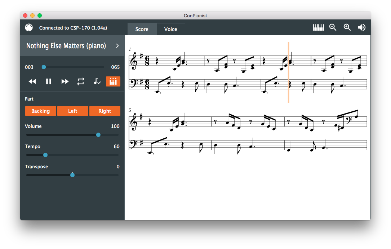Screen dimensions: 391x249
Task: Click the total measures value 065
Action: tap(115, 67)
